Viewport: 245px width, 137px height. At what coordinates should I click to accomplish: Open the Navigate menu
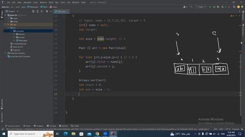point(27,2)
